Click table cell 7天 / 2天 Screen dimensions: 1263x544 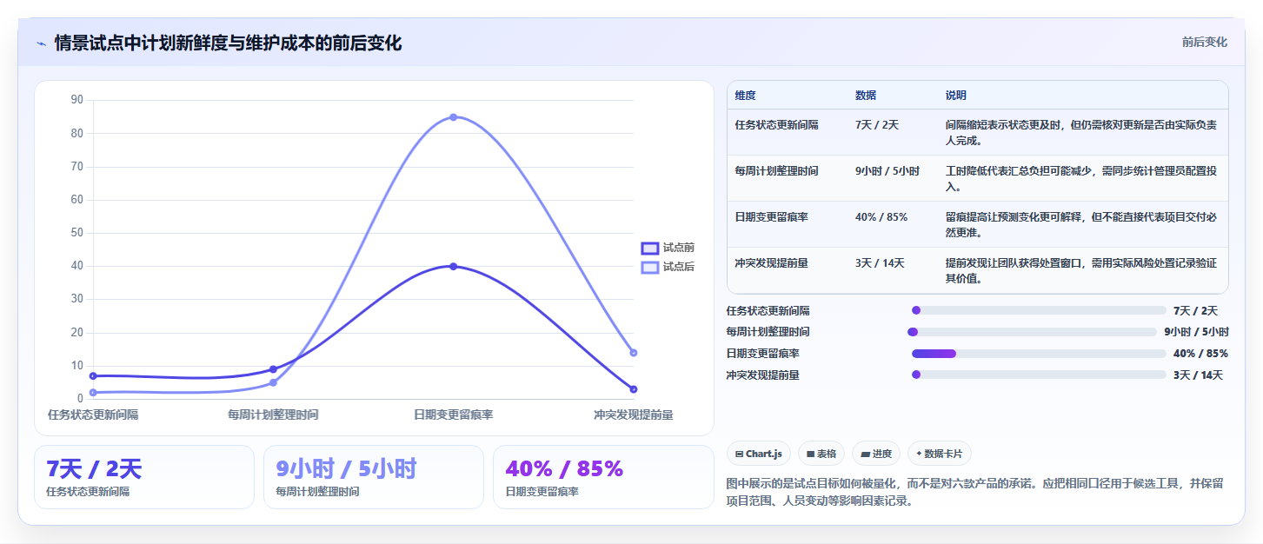pyautogui.click(x=876, y=125)
